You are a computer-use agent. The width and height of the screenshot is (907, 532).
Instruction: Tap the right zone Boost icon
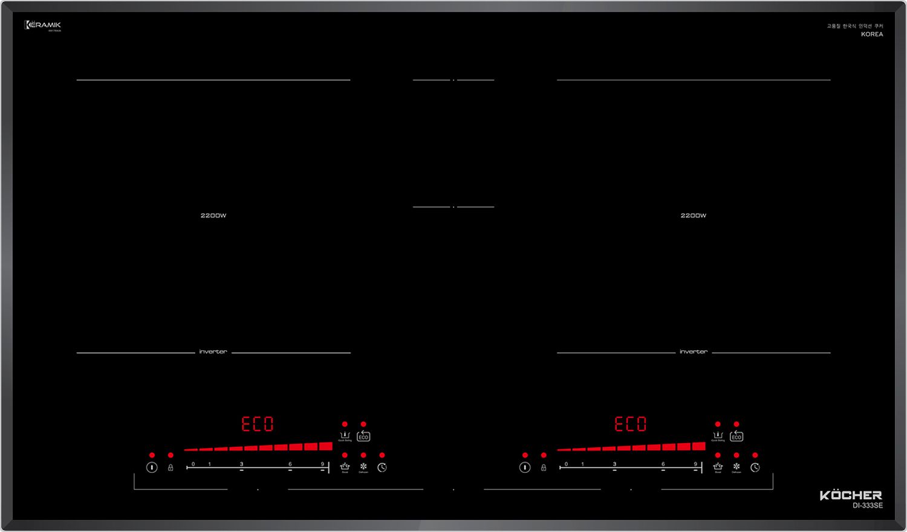click(x=718, y=467)
